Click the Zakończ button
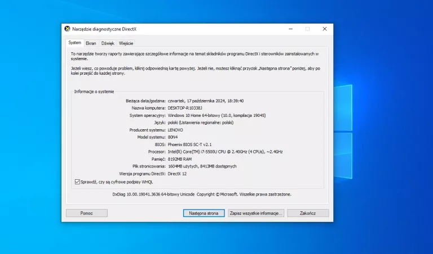This screenshot has width=433, height=254. 308,213
